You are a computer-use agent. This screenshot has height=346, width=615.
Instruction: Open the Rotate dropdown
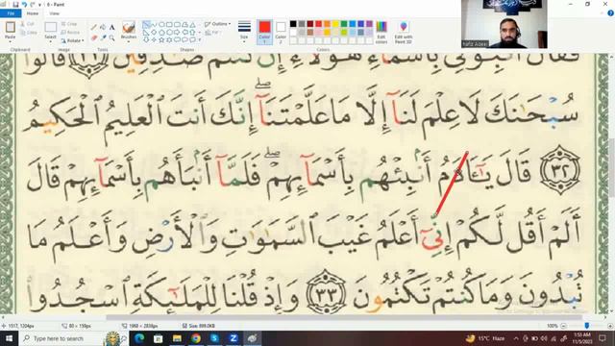(73, 40)
